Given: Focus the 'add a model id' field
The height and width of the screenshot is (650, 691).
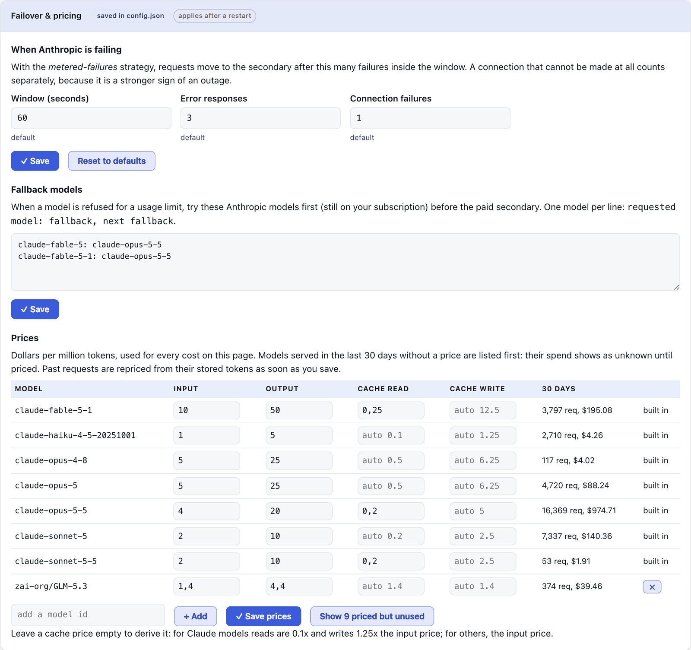Looking at the screenshot, I should 88,615.
